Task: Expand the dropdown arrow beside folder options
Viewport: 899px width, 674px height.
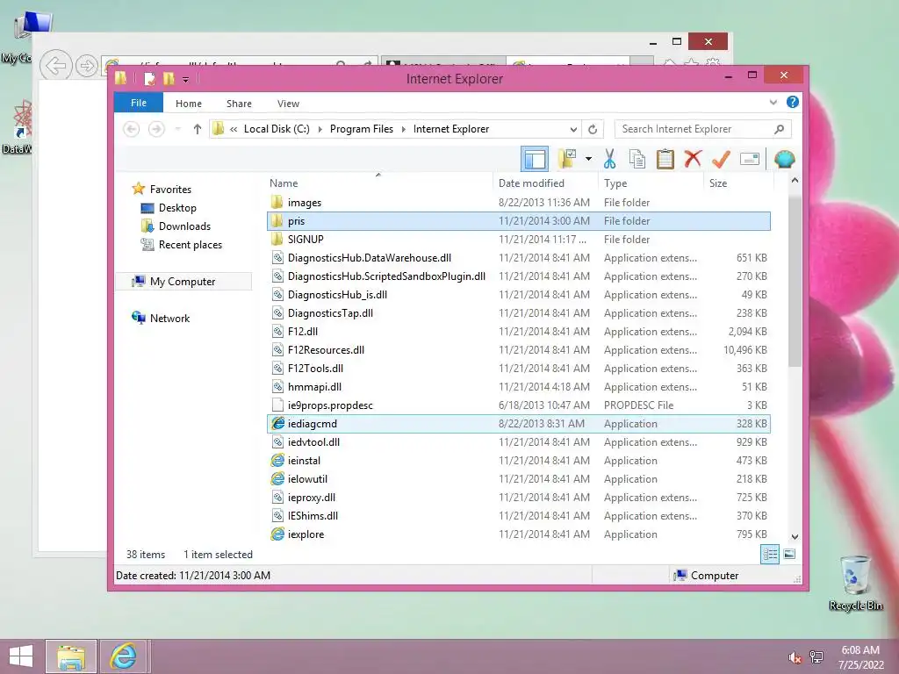Action: pos(588,159)
